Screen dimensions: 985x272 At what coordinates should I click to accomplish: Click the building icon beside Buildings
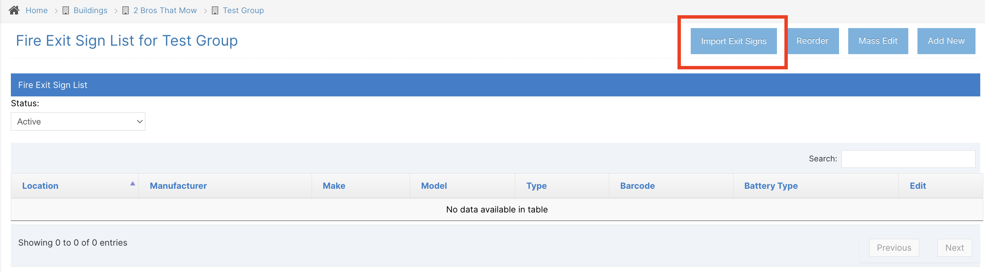pyautogui.click(x=66, y=10)
